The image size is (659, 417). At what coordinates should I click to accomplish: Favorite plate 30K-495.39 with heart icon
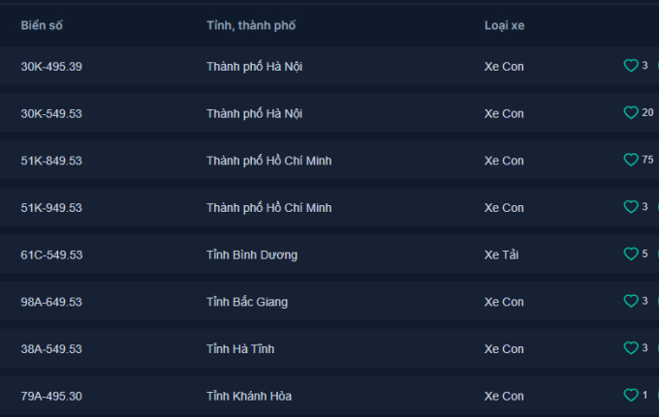click(x=631, y=66)
